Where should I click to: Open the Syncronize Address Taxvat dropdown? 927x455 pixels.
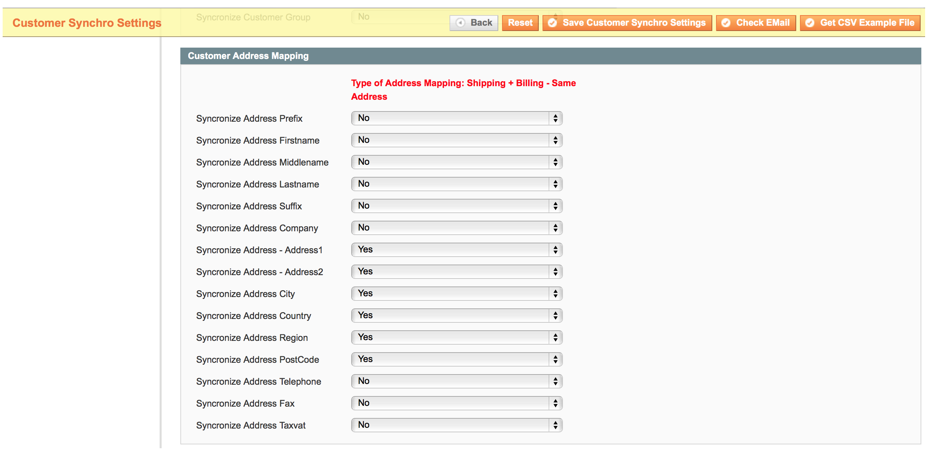457,425
